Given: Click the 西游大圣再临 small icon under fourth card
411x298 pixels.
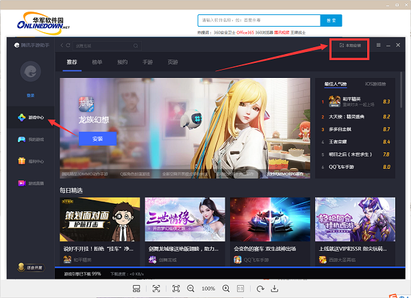Looking at the screenshot, I should click(x=323, y=260).
